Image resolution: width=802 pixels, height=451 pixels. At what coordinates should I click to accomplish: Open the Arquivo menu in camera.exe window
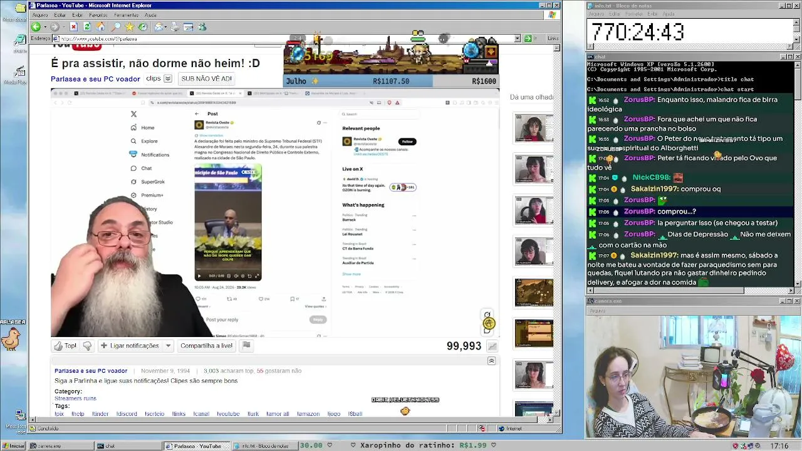(597, 311)
